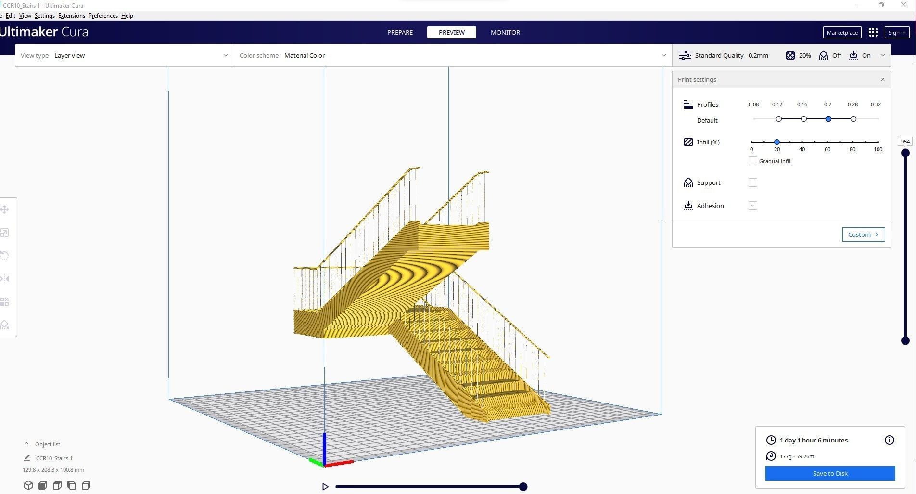Show print time info details icon

[890, 440]
